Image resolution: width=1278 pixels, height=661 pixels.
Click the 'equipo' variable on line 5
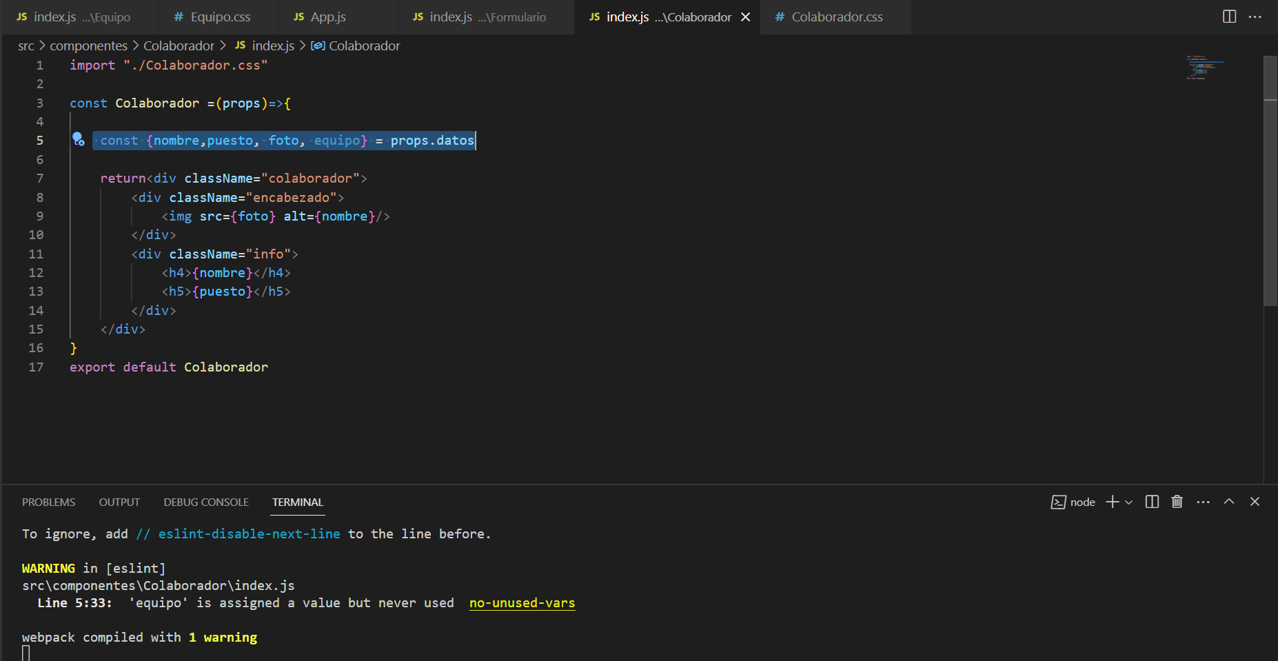click(337, 141)
